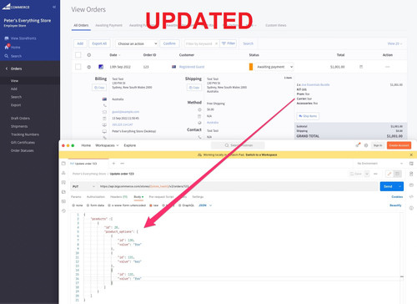417x304 pixels.
Task: Click the Confirm button
Action: coord(169,43)
